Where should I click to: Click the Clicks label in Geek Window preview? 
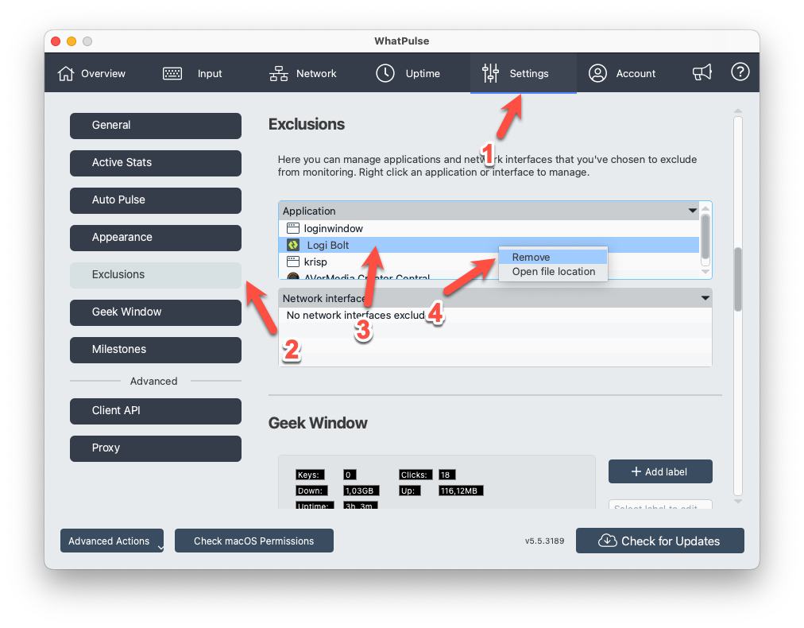click(x=416, y=475)
